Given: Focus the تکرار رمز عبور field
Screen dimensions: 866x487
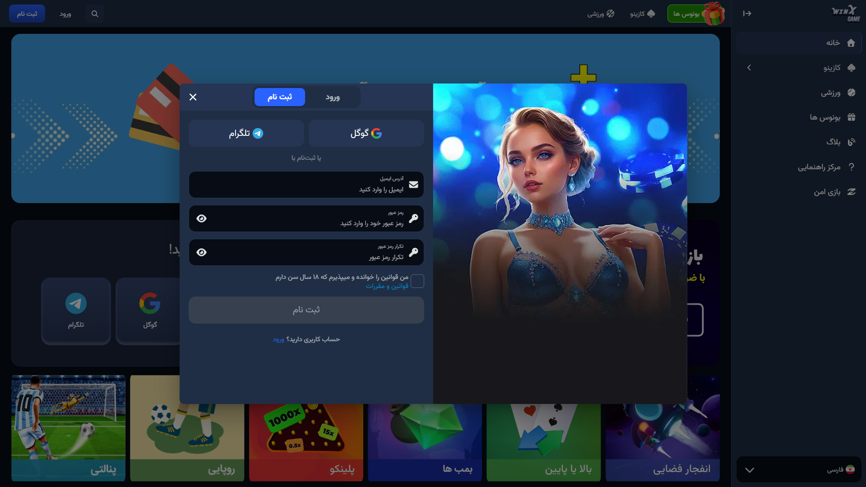Looking at the screenshot, I should coord(306,252).
